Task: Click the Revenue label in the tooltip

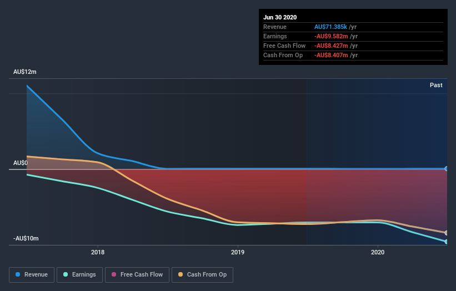Action: (x=275, y=27)
